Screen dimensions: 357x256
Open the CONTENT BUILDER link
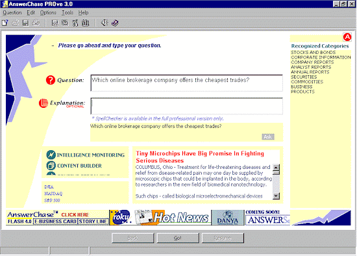coord(79,166)
